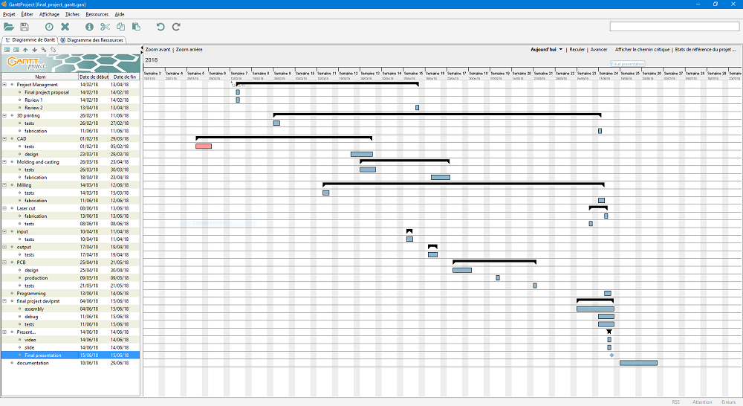
Task: Switch to Diagramme des Ressources tab
Action: click(92, 40)
